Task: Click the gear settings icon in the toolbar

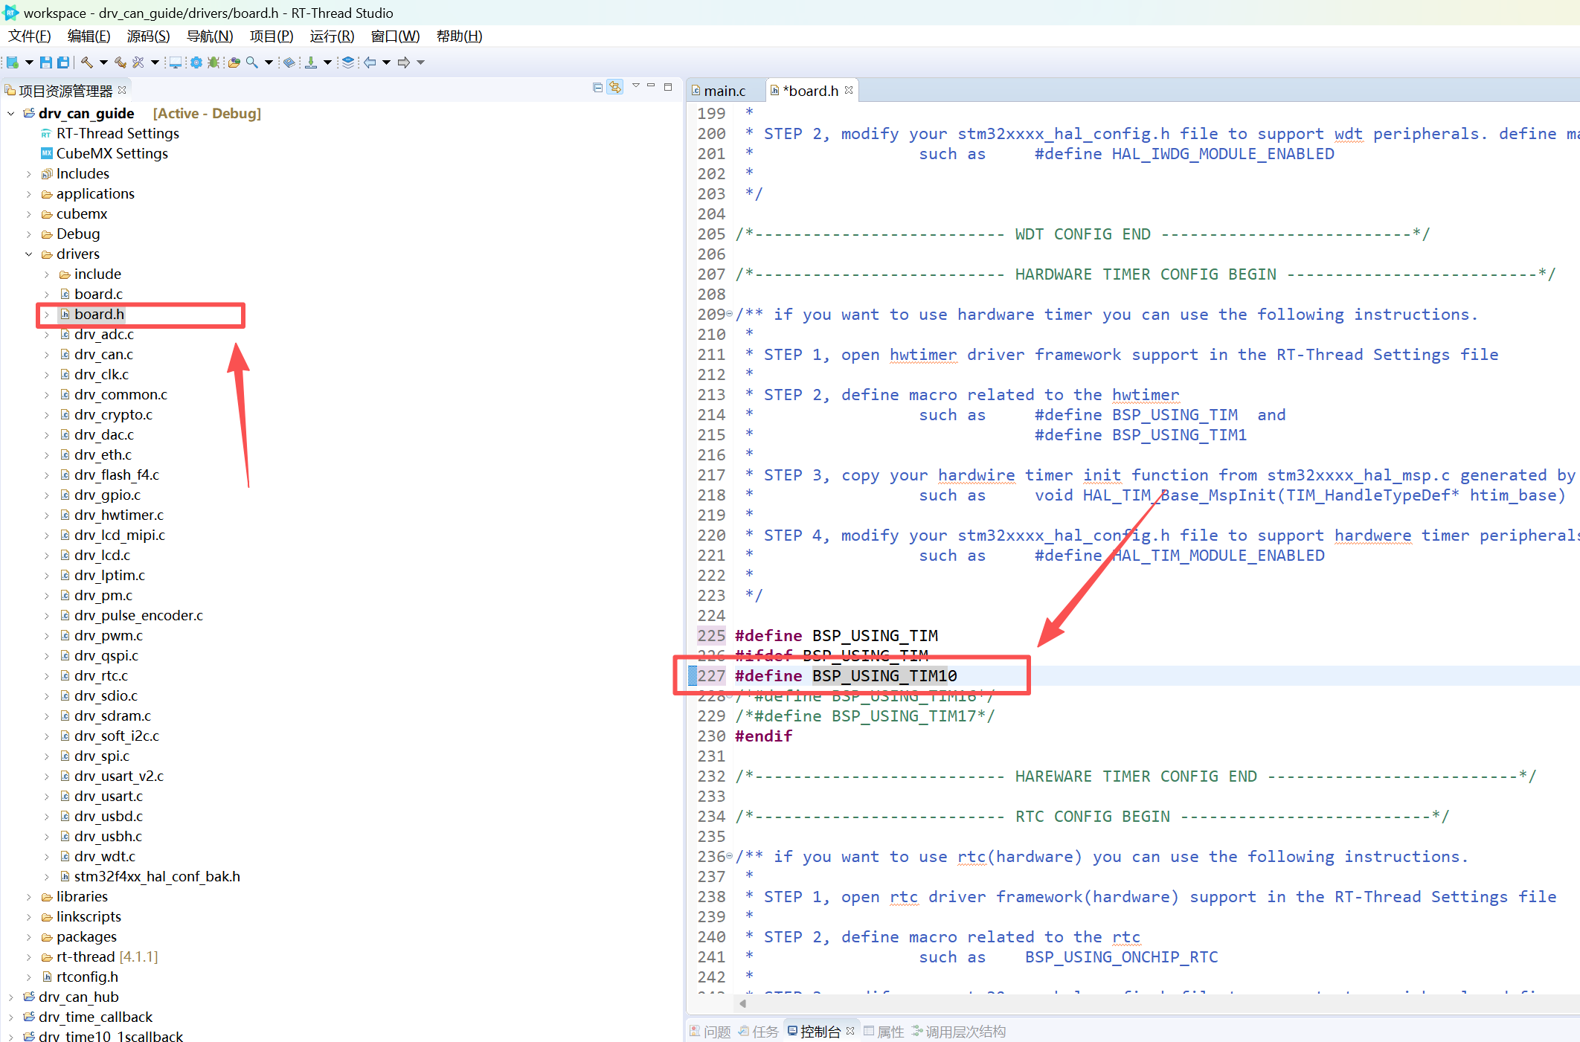Action: pyautogui.click(x=196, y=62)
